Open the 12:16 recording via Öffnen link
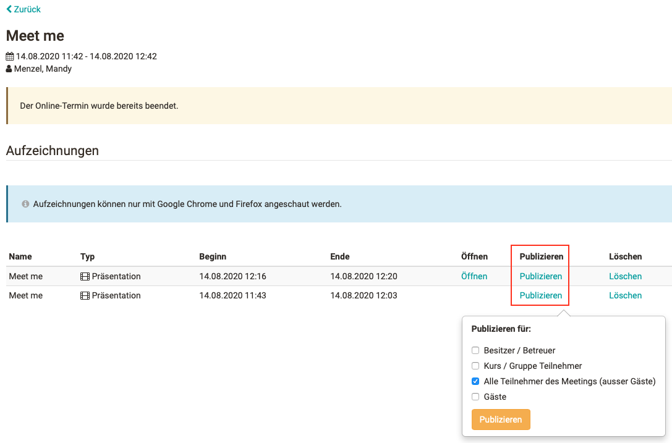 pos(474,276)
